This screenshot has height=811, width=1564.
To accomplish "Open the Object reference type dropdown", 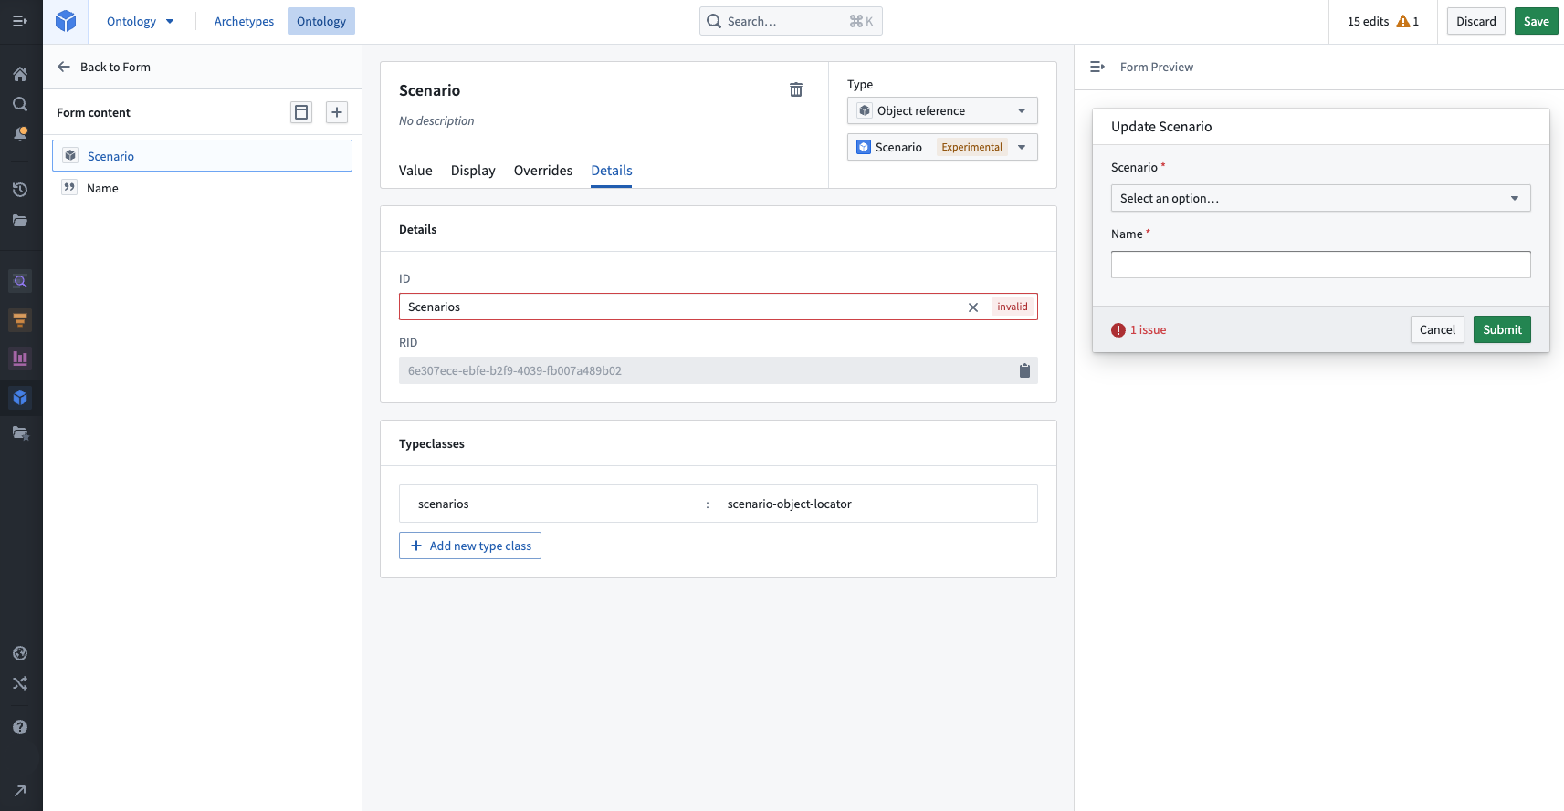I will tap(942, 110).
